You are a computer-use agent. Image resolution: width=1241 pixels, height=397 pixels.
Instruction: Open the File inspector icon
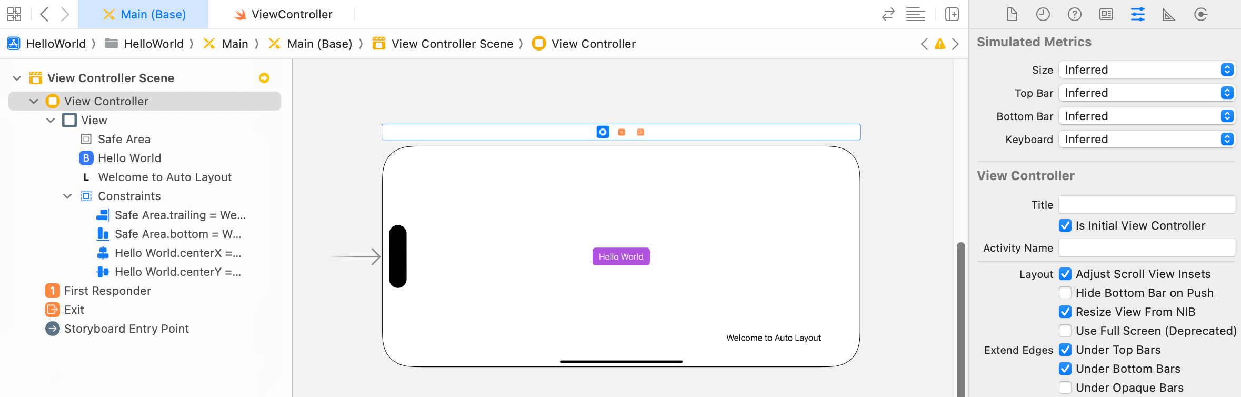[x=1012, y=14]
